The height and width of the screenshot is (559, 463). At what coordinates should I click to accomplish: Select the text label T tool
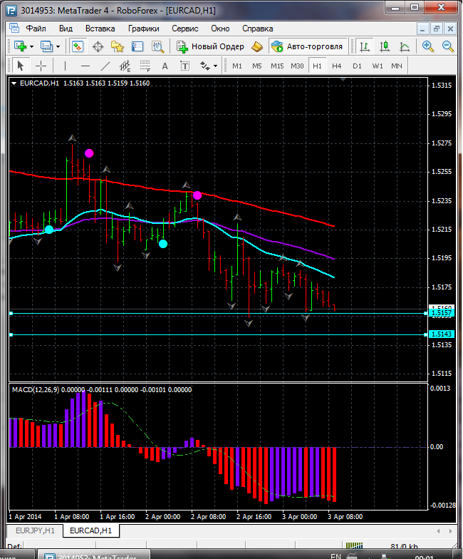coord(185,66)
